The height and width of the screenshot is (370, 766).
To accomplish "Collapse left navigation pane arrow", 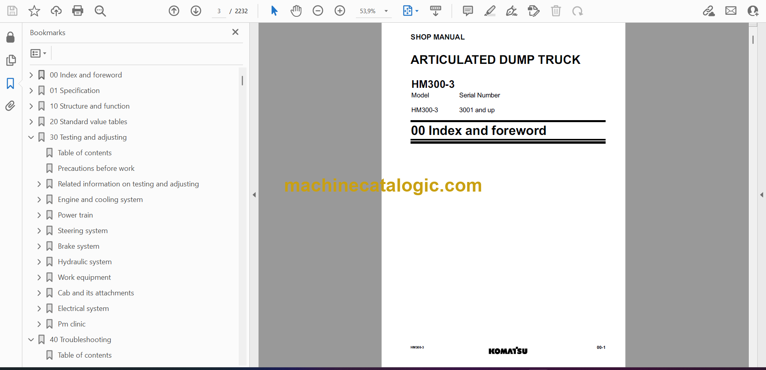I will (254, 195).
